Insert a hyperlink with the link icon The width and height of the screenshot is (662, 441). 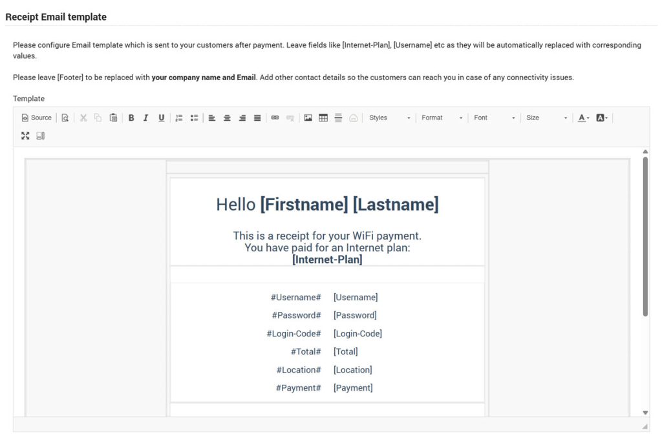pyautogui.click(x=275, y=118)
